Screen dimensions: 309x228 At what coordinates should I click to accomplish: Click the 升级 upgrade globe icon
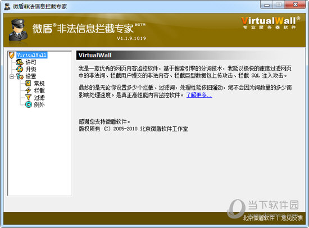pyautogui.click(x=20, y=69)
